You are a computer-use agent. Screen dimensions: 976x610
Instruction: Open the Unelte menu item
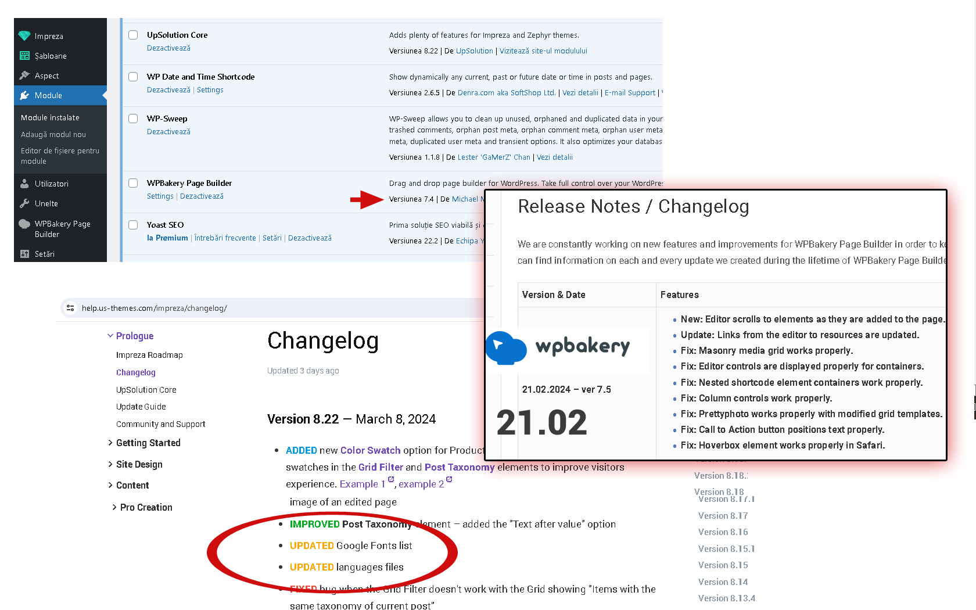(46, 203)
